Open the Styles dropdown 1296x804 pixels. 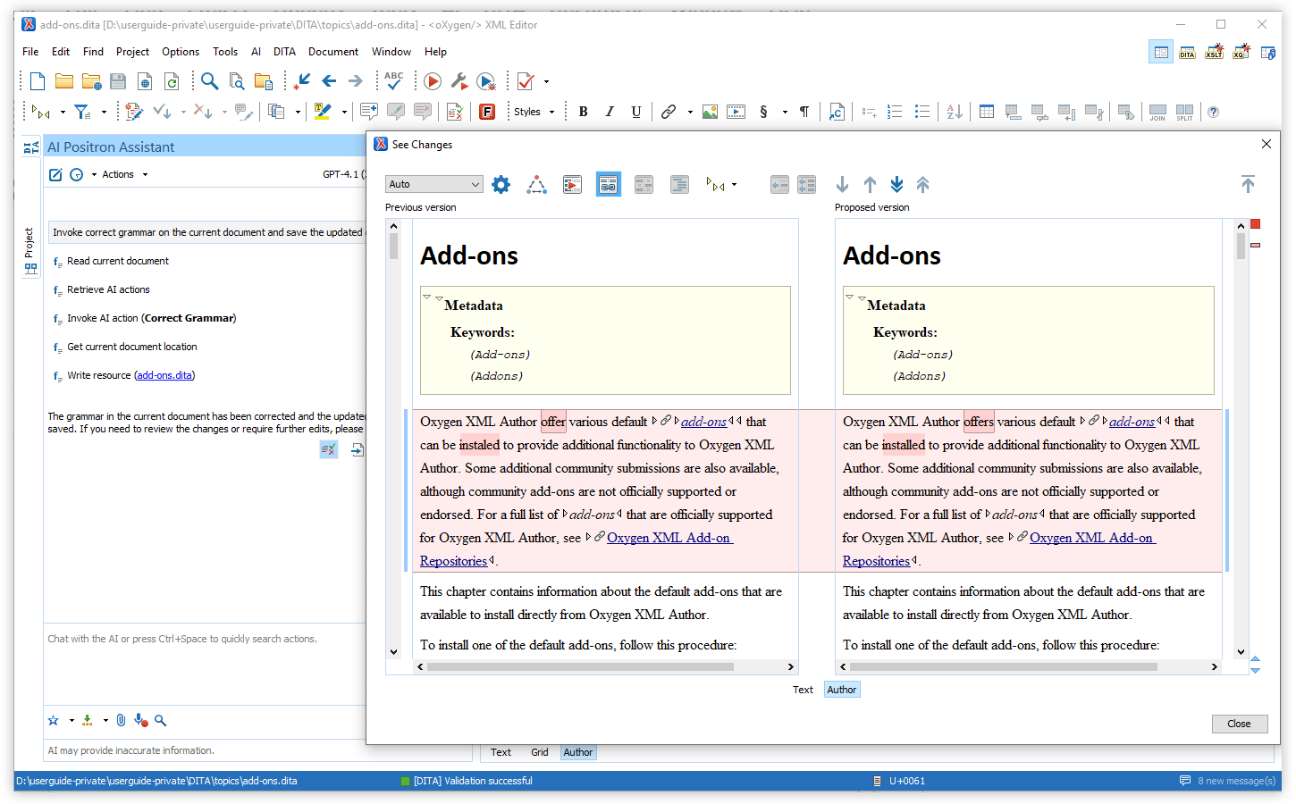[x=534, y=112]
